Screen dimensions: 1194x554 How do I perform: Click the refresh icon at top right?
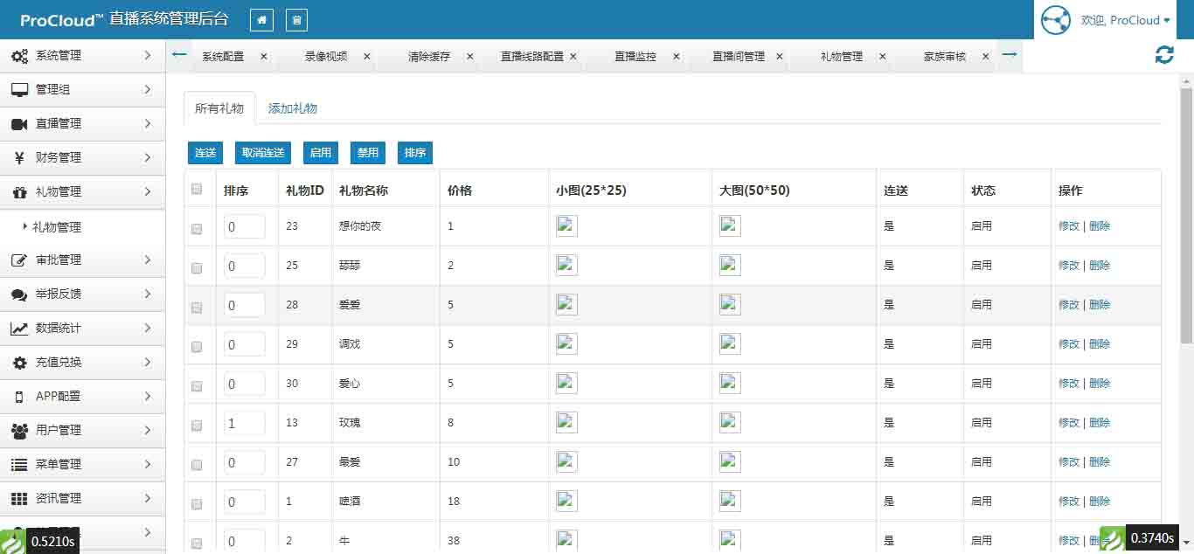click(x=1163, y=55)
